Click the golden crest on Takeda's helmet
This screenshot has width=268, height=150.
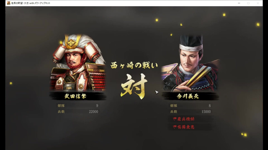[x=71, y=42]
